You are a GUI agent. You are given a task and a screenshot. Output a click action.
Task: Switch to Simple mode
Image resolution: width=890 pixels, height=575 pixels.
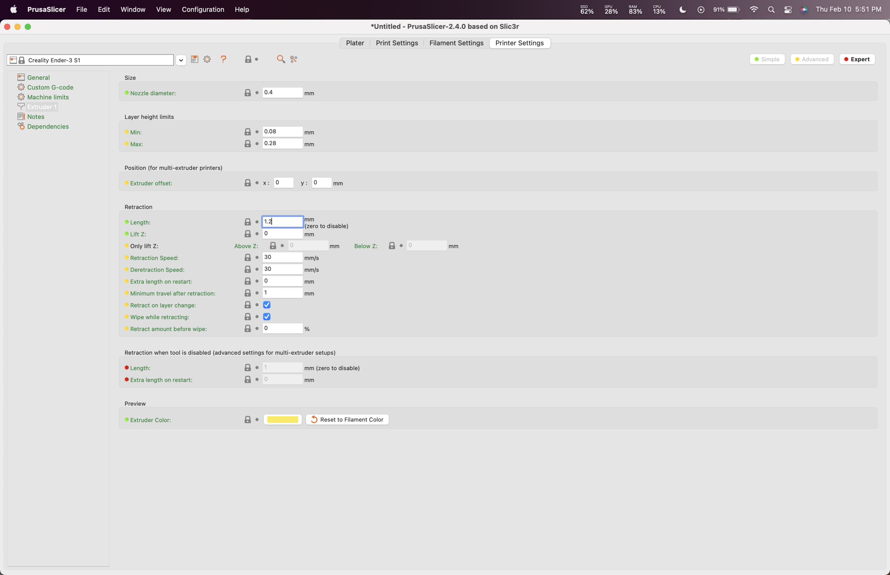click(767, 59)
